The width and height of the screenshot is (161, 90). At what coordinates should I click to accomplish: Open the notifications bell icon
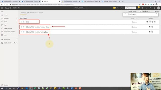coord(138,8)
